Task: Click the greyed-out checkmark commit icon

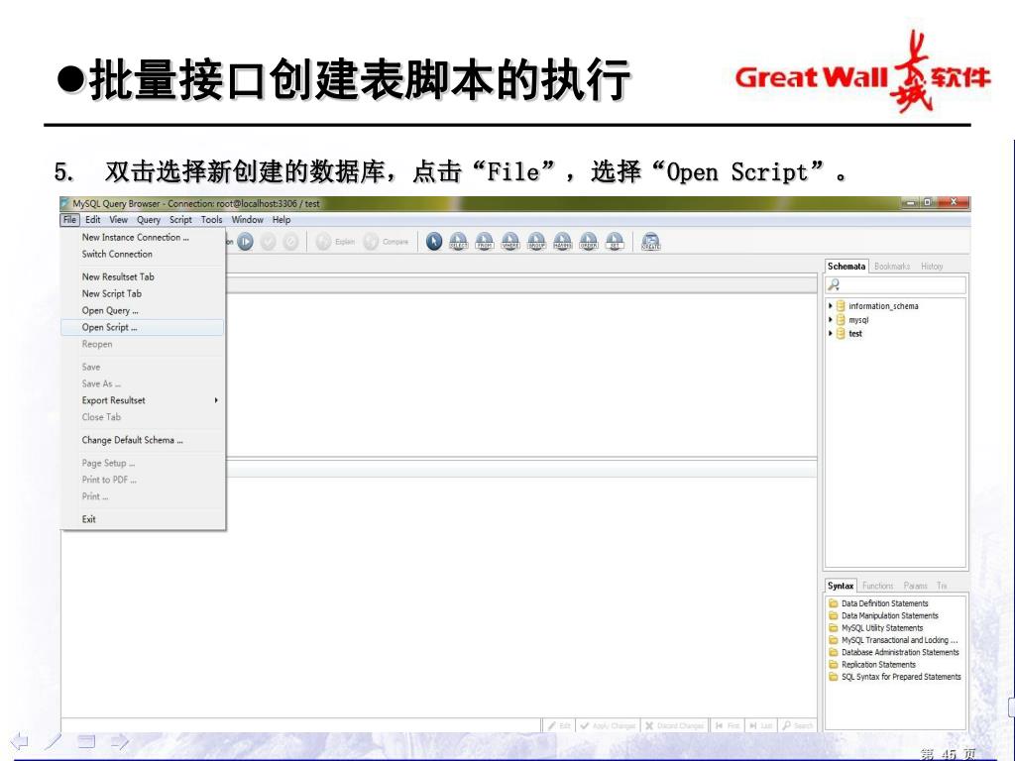Action: tap(268, 242)
